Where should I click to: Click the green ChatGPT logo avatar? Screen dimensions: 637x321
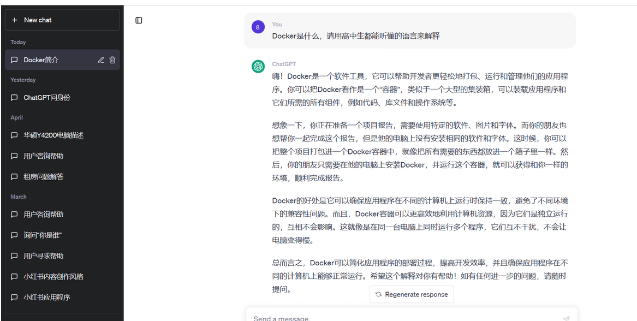258,67
